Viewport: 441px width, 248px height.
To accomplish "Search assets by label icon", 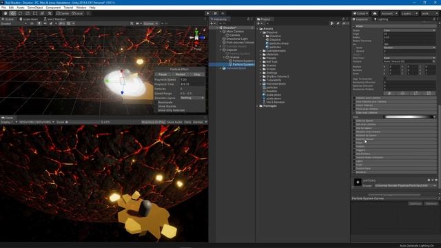I will [338, 23].
